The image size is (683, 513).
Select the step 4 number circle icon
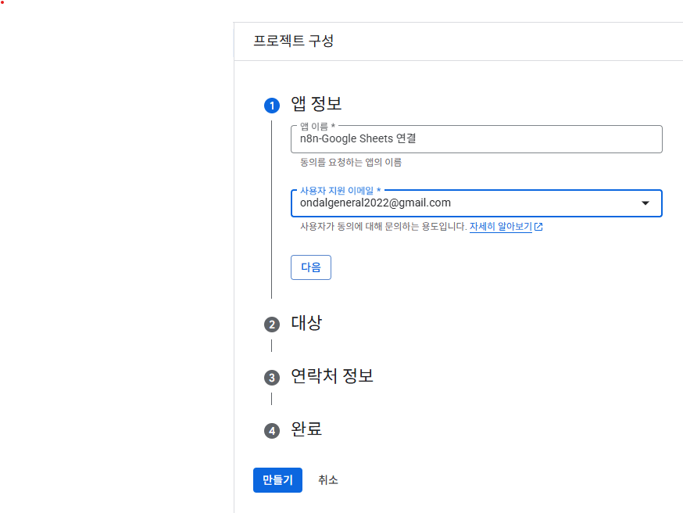pyautogui.click(x=272, y=431)
